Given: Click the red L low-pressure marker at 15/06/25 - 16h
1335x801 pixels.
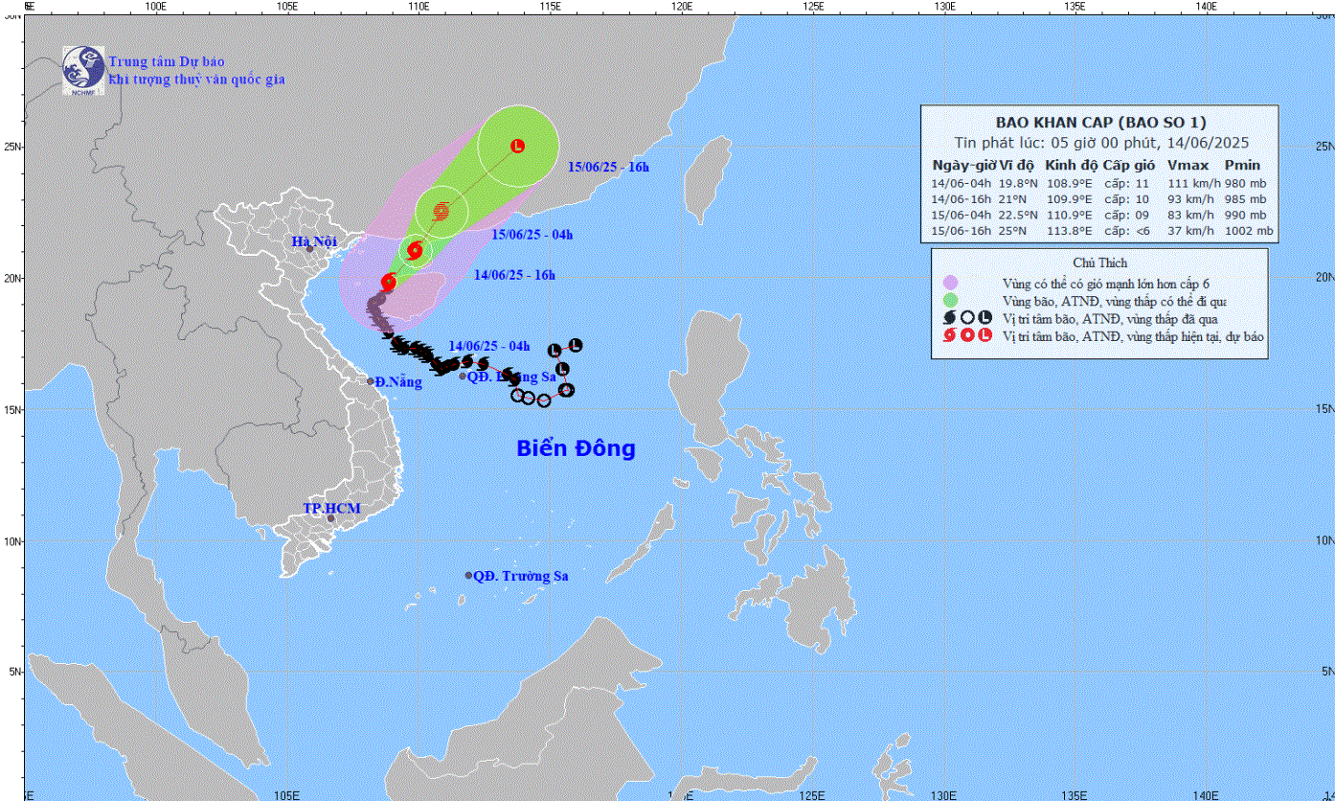Looking at the screenshot, I should click(x=518, y=147).
